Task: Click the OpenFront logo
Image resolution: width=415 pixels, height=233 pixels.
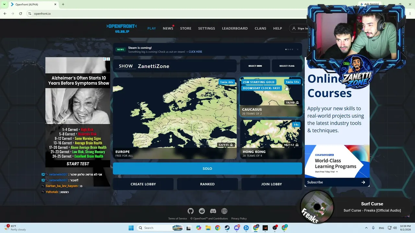Action: pyautogui.click(x=122, y=28)
